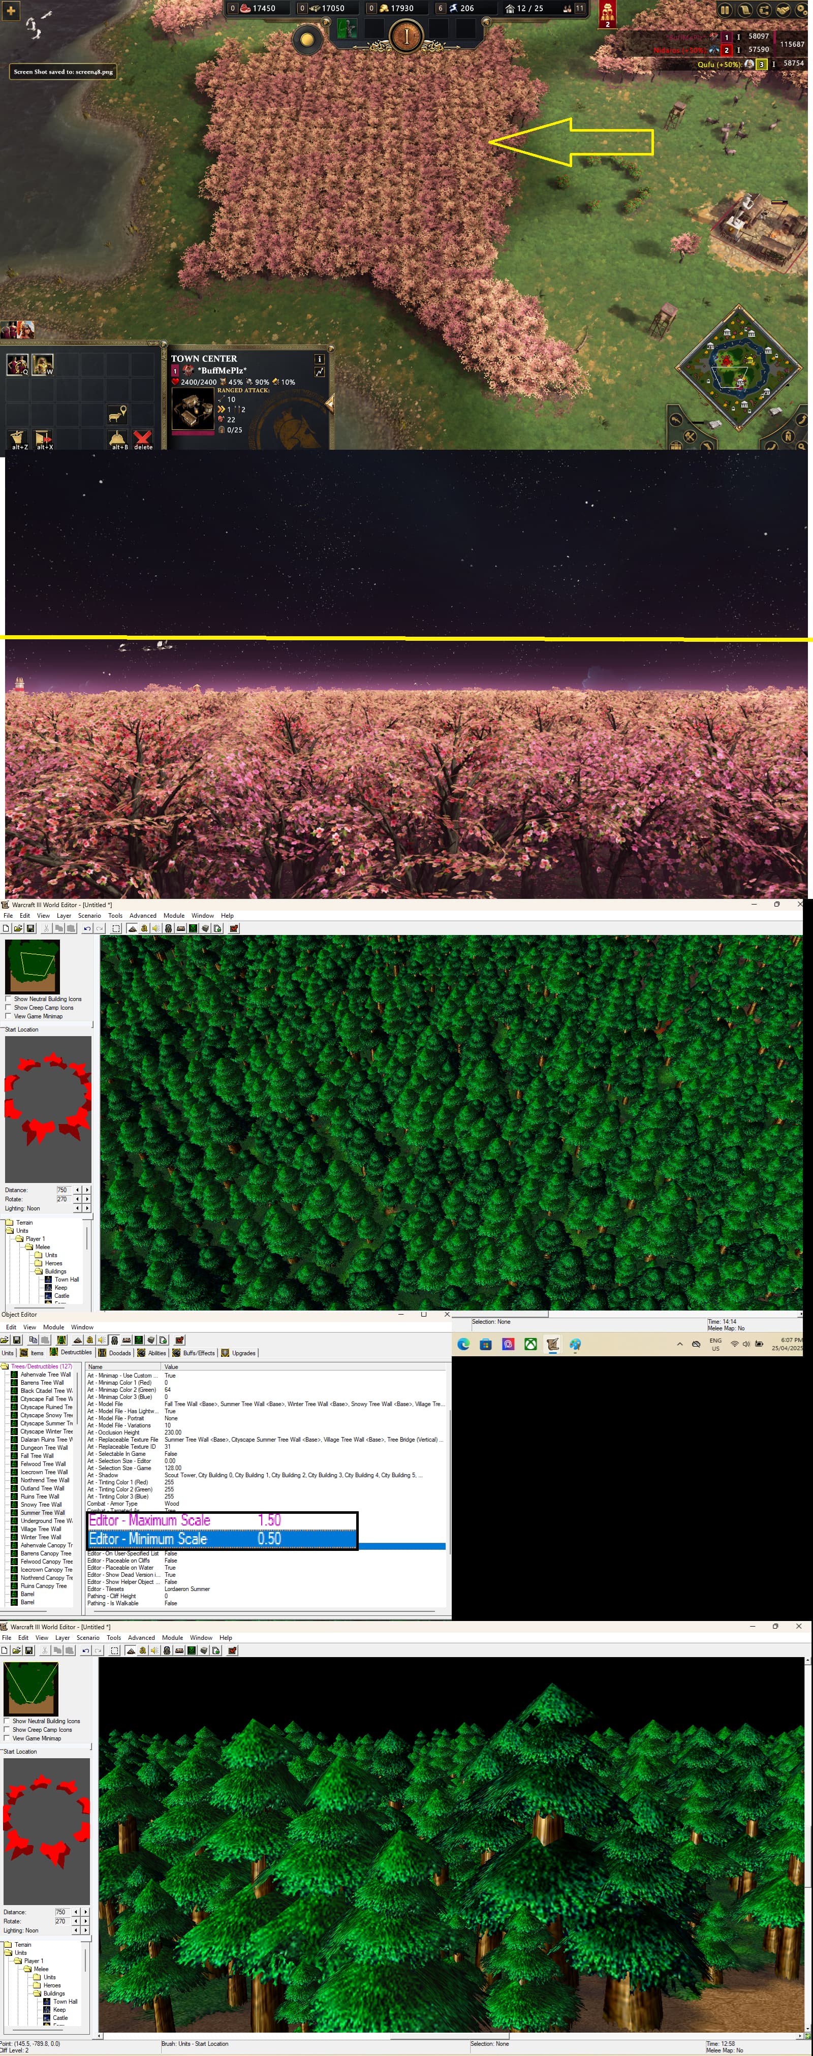Click the in-game diamond minimap
Viewport: 813px width, 2056px height.
[739, 368]
